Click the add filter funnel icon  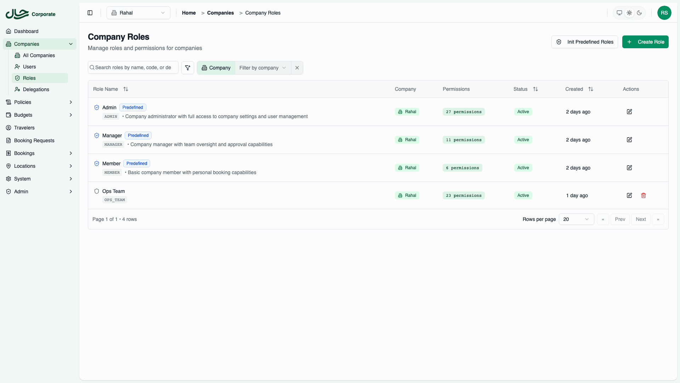pos(187,67)
